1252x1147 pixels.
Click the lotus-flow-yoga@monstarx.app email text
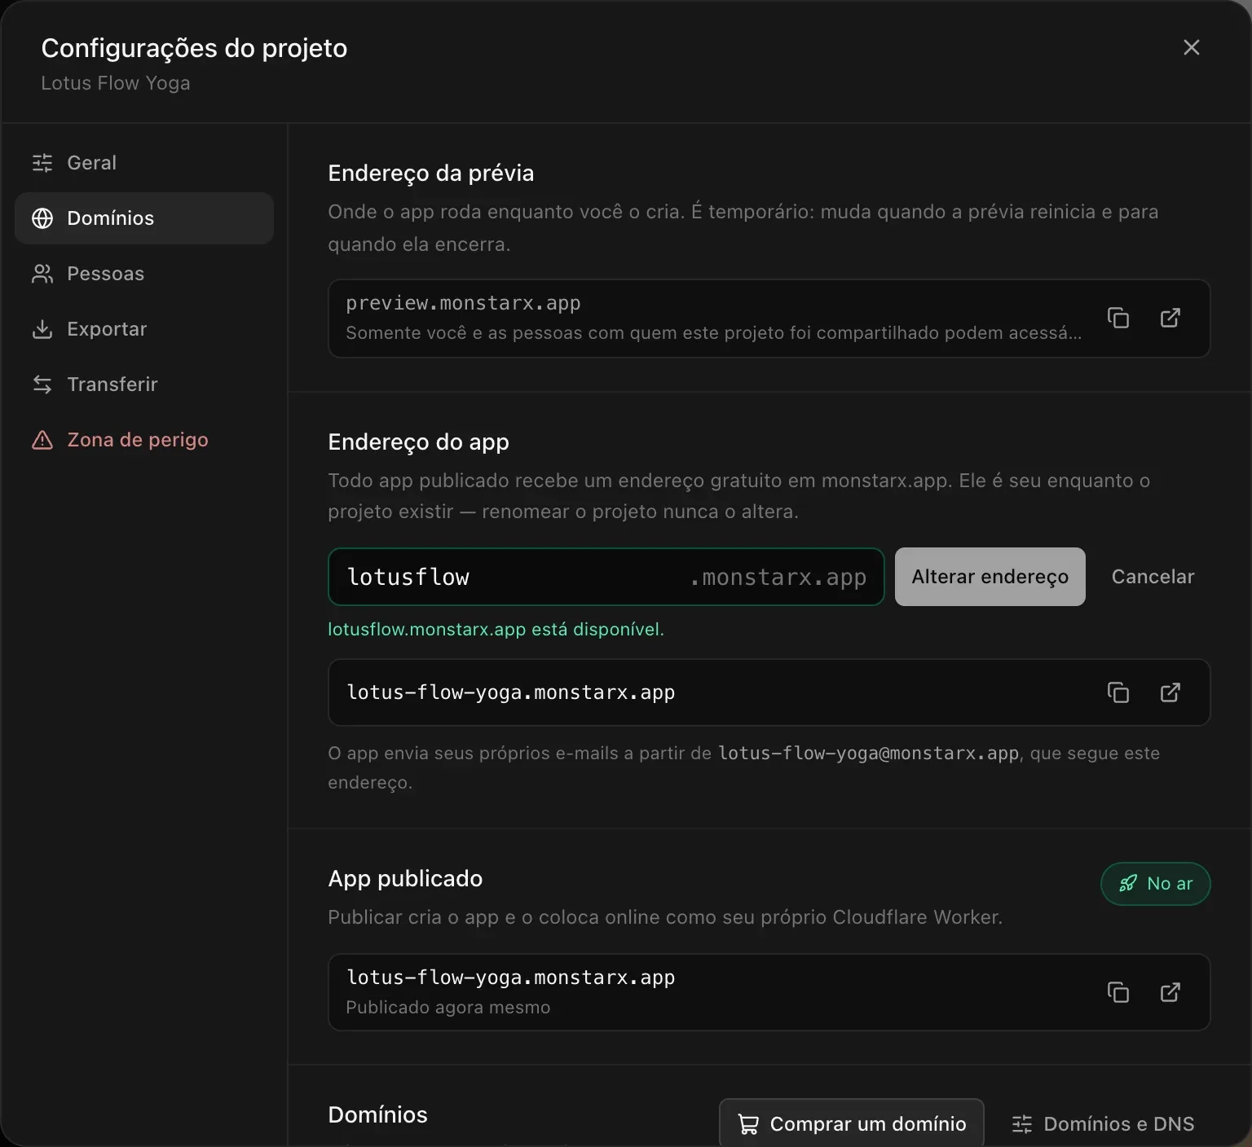(869, 754)
